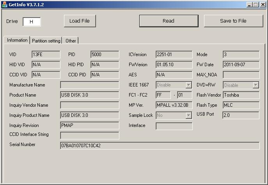Select the Information tab

pyautogui.click(x=17, y=40)
